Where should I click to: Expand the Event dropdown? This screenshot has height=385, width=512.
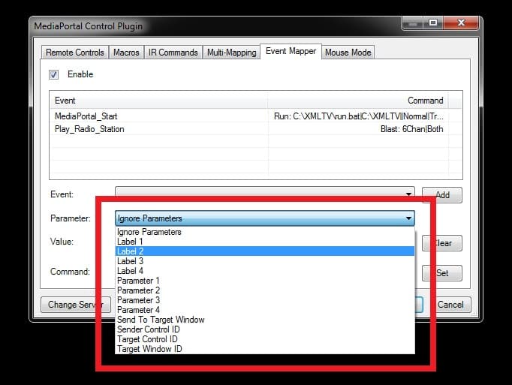pyautogui.click(x=408, y=194)
